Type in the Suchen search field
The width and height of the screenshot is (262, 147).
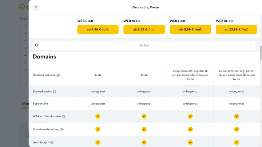pos(144,45)
